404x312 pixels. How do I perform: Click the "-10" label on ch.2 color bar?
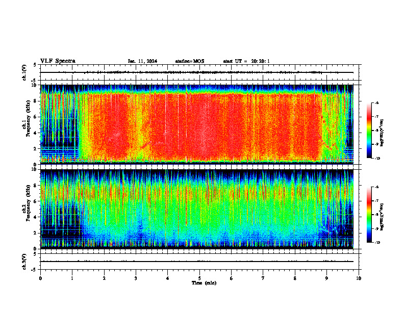pyautogui.click(x=377, y=243)
